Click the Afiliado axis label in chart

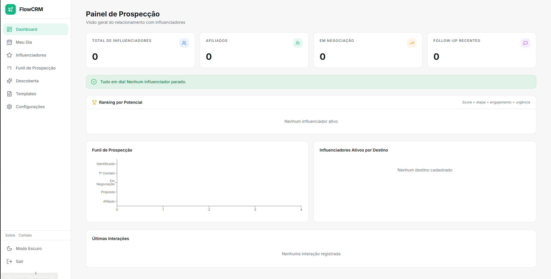click(109, 201)
